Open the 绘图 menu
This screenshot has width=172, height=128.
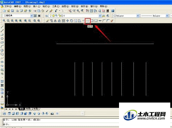pyautogui.click(x=65, y=6)
